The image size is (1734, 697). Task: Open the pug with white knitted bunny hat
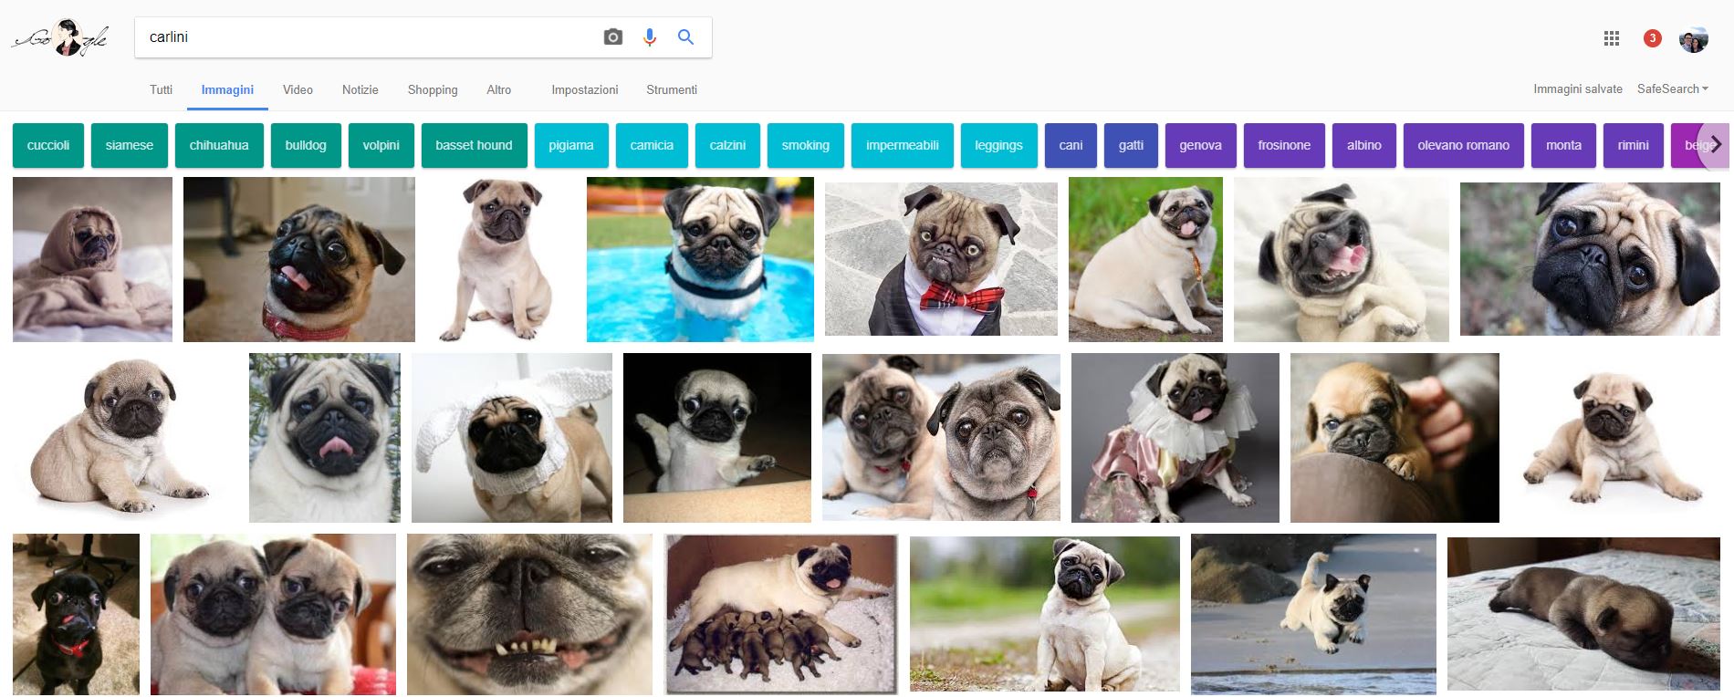point(512,438)
